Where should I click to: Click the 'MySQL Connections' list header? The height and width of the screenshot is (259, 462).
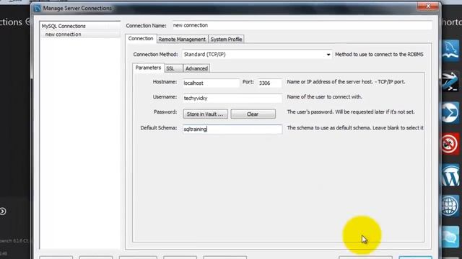(80, 26)
